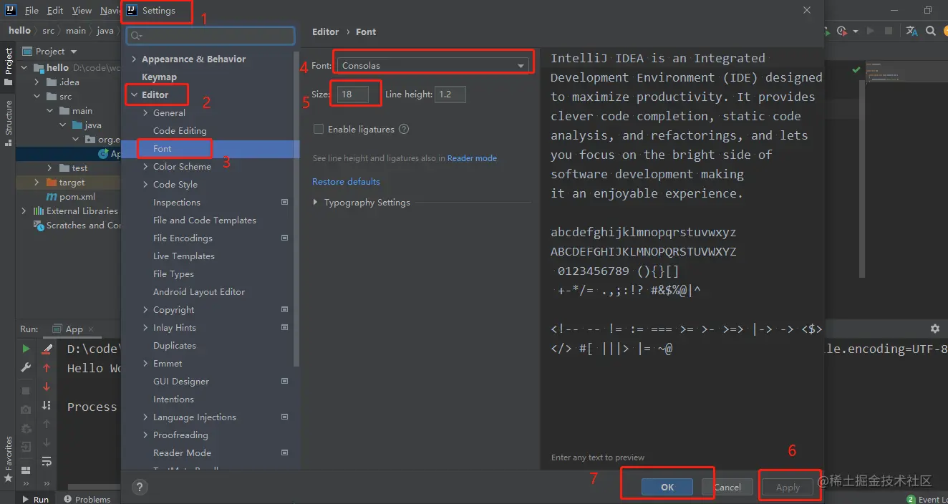Click OK to confirm settings
The width and height of the screenshot is (948, 504).
click(x=667, y=487)
